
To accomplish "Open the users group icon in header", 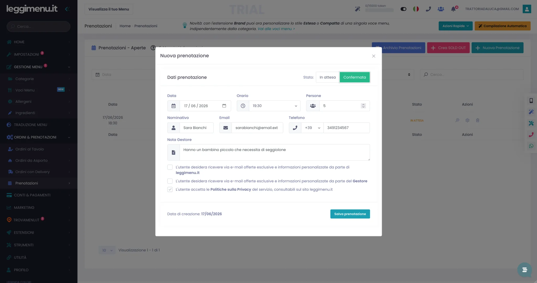I will [x=441, y=9].
